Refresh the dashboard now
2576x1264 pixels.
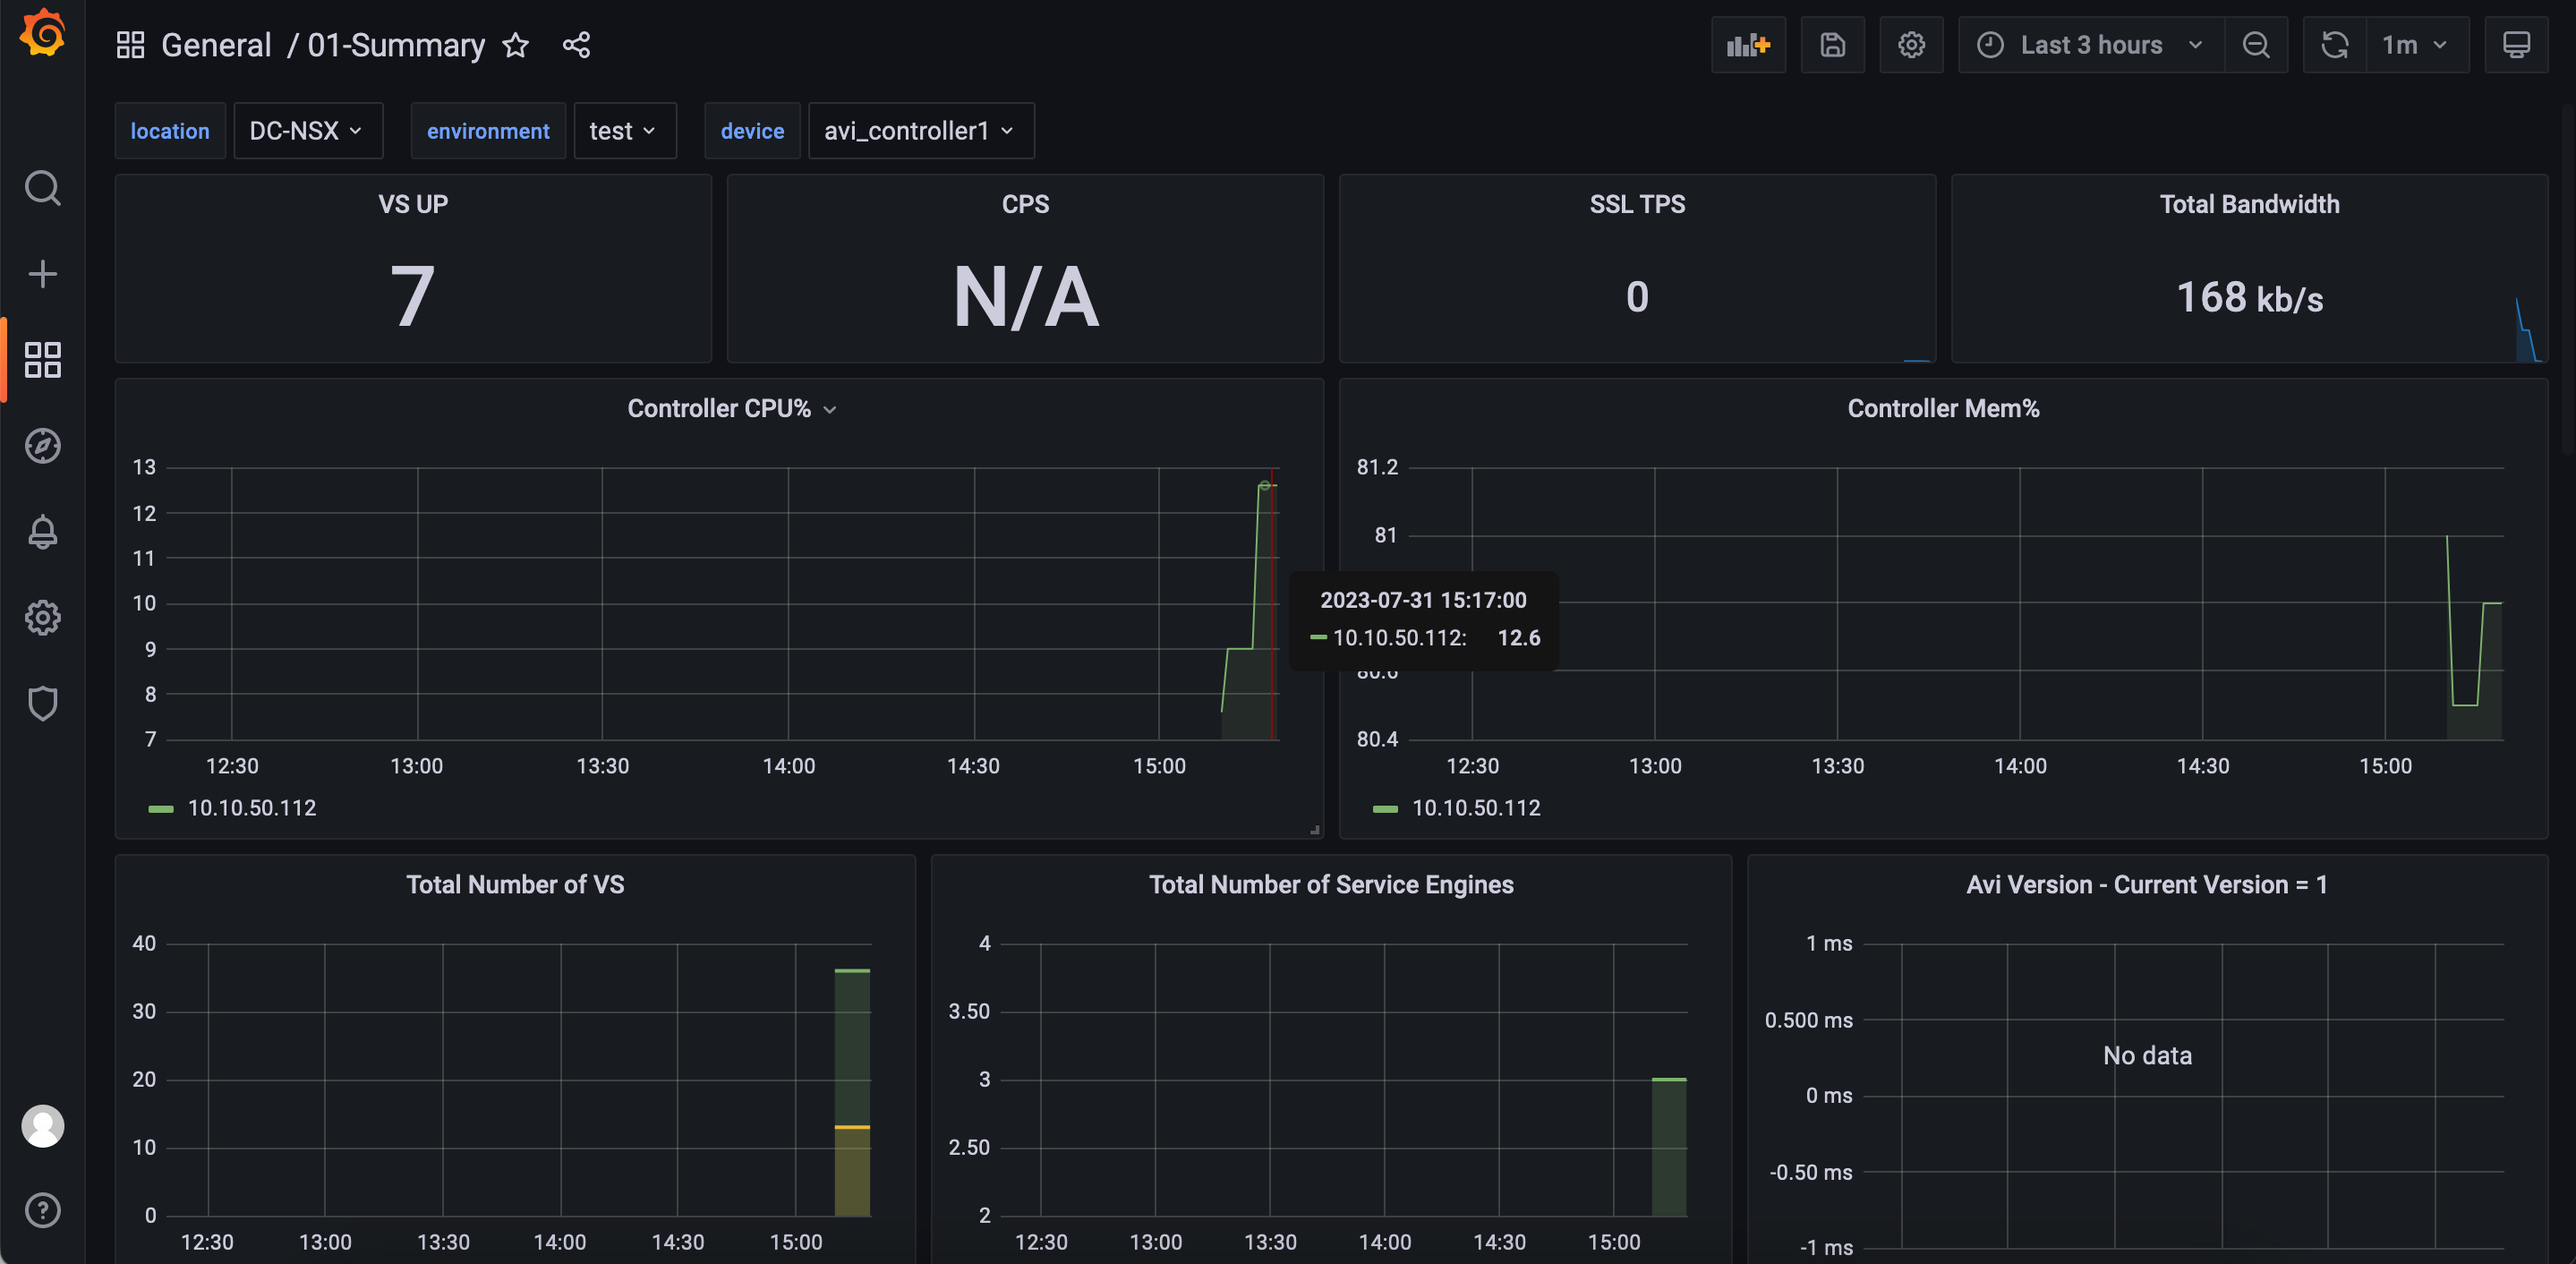coord(2334,45)
